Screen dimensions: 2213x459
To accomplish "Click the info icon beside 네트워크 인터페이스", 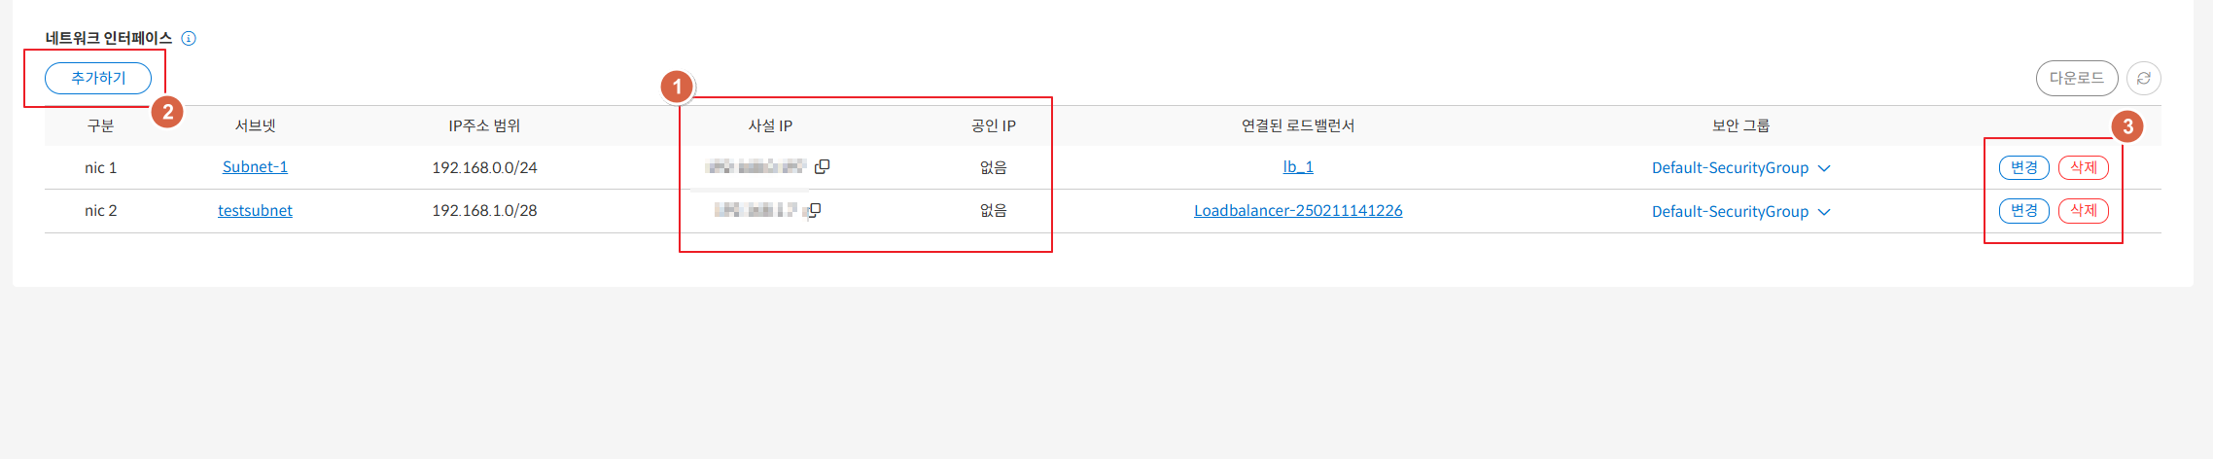I will 189,39.
